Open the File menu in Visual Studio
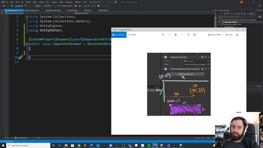263x148 pixels. (7, 2)
